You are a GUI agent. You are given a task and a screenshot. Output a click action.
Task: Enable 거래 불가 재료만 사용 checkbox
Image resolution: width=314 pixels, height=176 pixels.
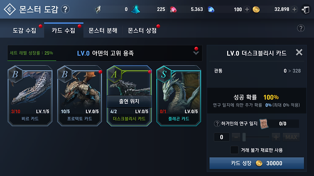(234, 150)
